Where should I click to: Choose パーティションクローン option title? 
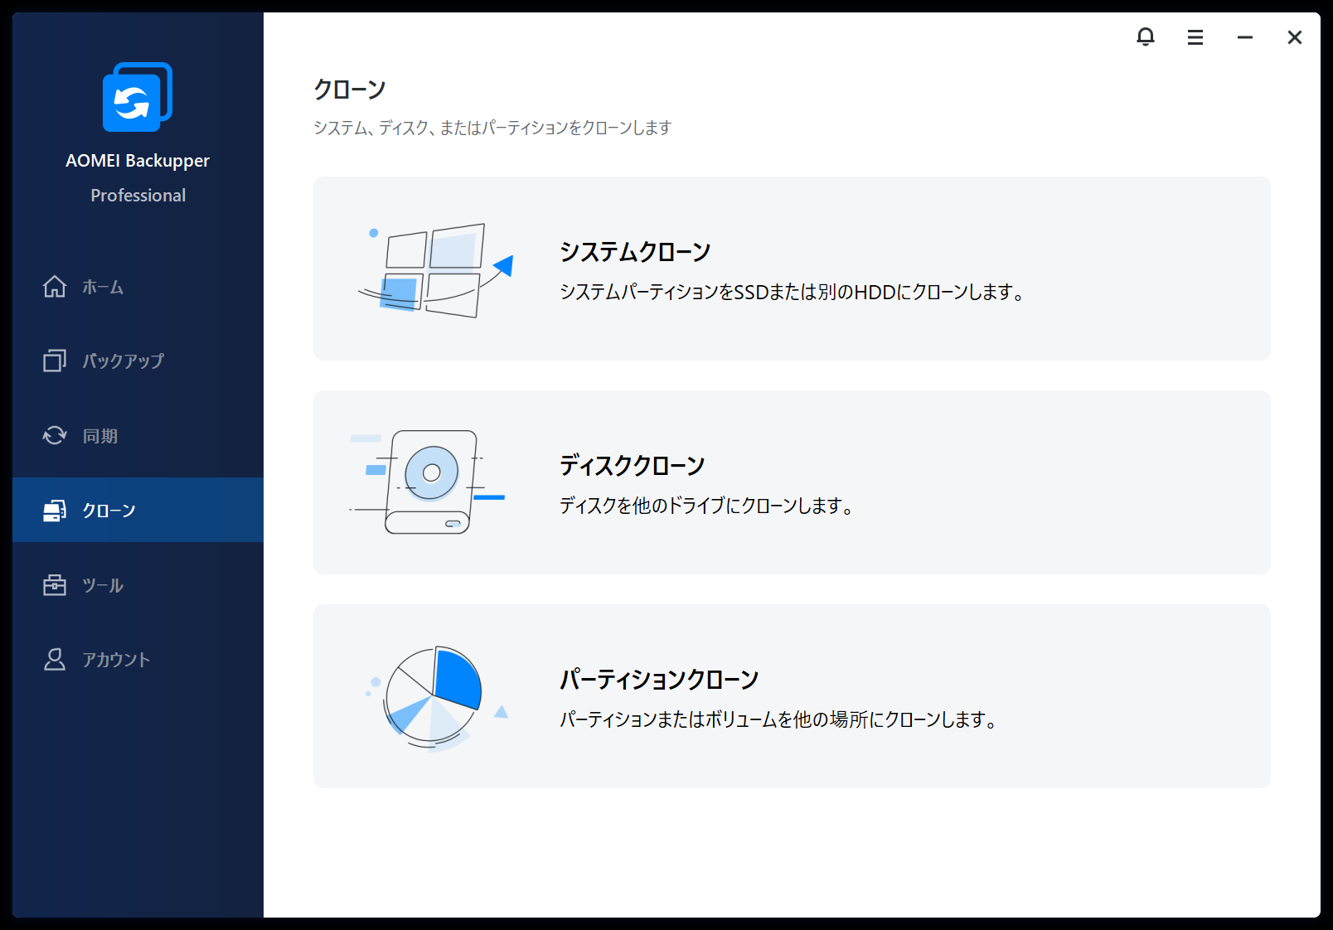click(659, 680)
